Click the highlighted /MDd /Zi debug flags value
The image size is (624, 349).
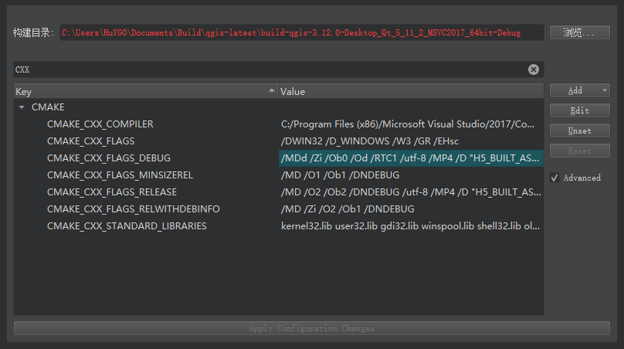(x=410, y=158)
